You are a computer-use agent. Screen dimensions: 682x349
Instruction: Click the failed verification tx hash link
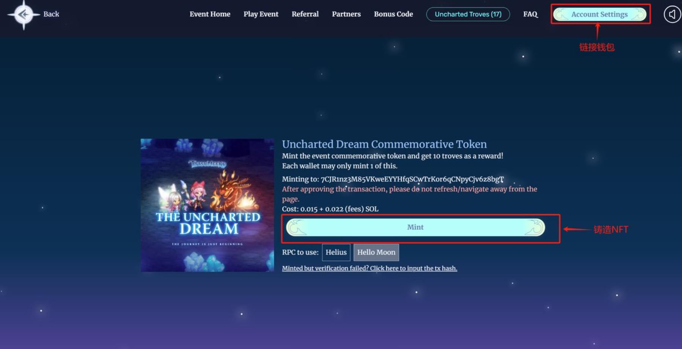click(369, 268)
